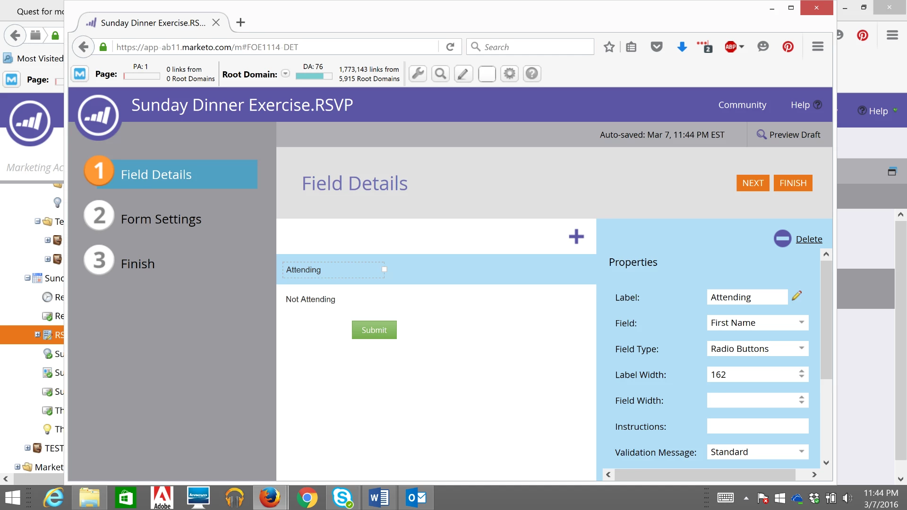Click the MozBar wrench tools icon

tap(418, 74)
